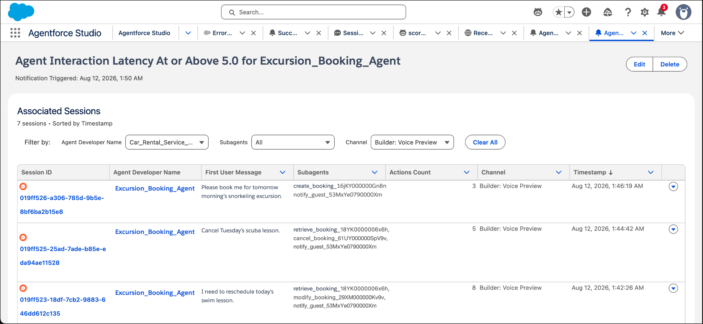The image size is (703, 324).
Task: Expand the Error... tab options chevron
Action: (x=242, y=33)
